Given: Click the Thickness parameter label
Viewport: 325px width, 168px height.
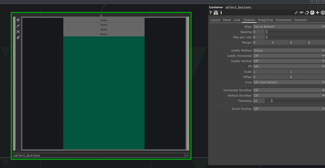Looking at the screenshot, I should (x=245, y=101).
